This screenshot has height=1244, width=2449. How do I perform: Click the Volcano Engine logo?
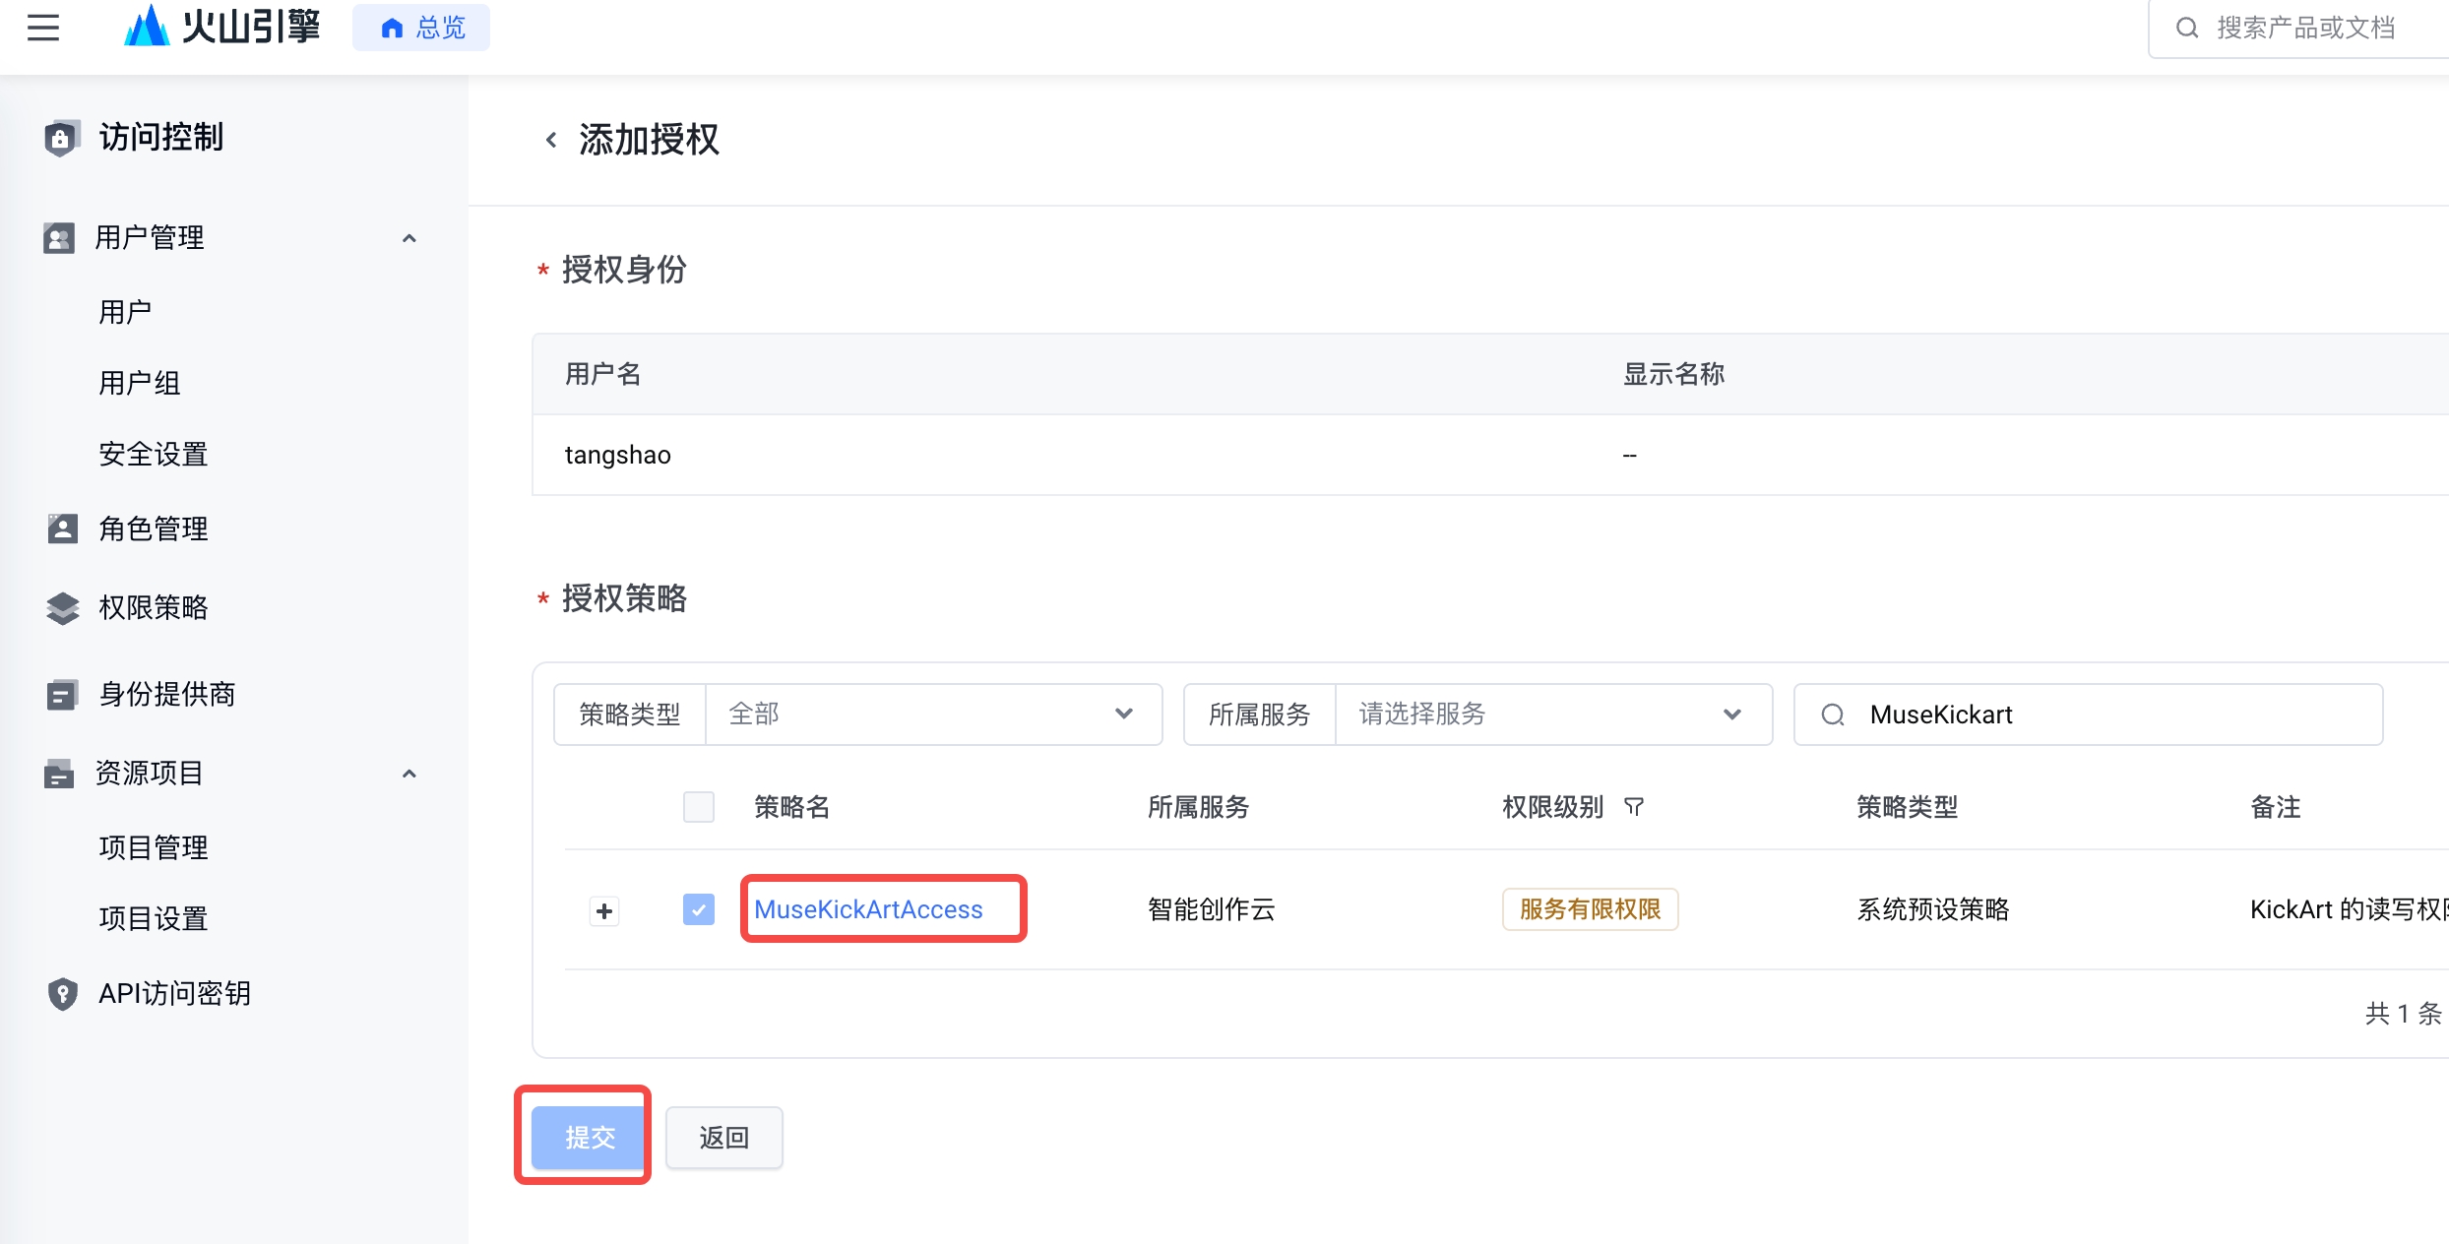pyautogui.click(x=222, y=27)
